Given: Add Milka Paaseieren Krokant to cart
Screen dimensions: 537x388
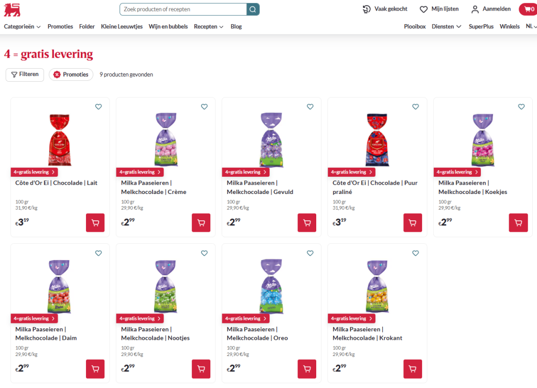Looking at the screenshot, I should tap(413, 369).
